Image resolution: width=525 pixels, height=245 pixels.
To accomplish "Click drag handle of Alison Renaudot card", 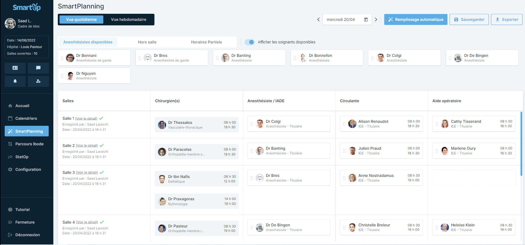I will pos(344,124).
